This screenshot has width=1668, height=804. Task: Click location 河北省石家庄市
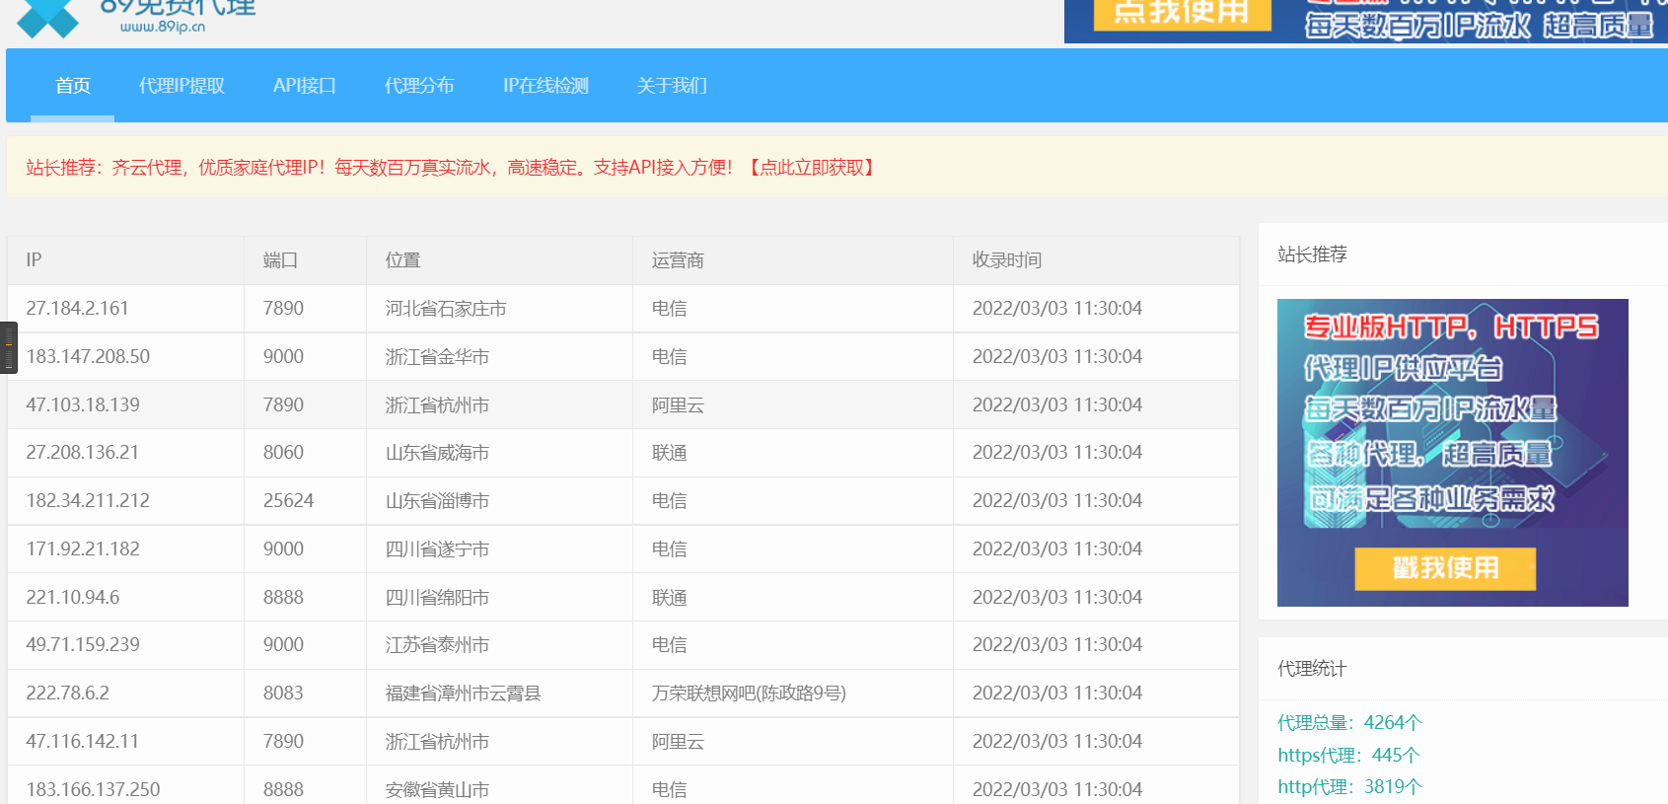(x=446, y=309)
